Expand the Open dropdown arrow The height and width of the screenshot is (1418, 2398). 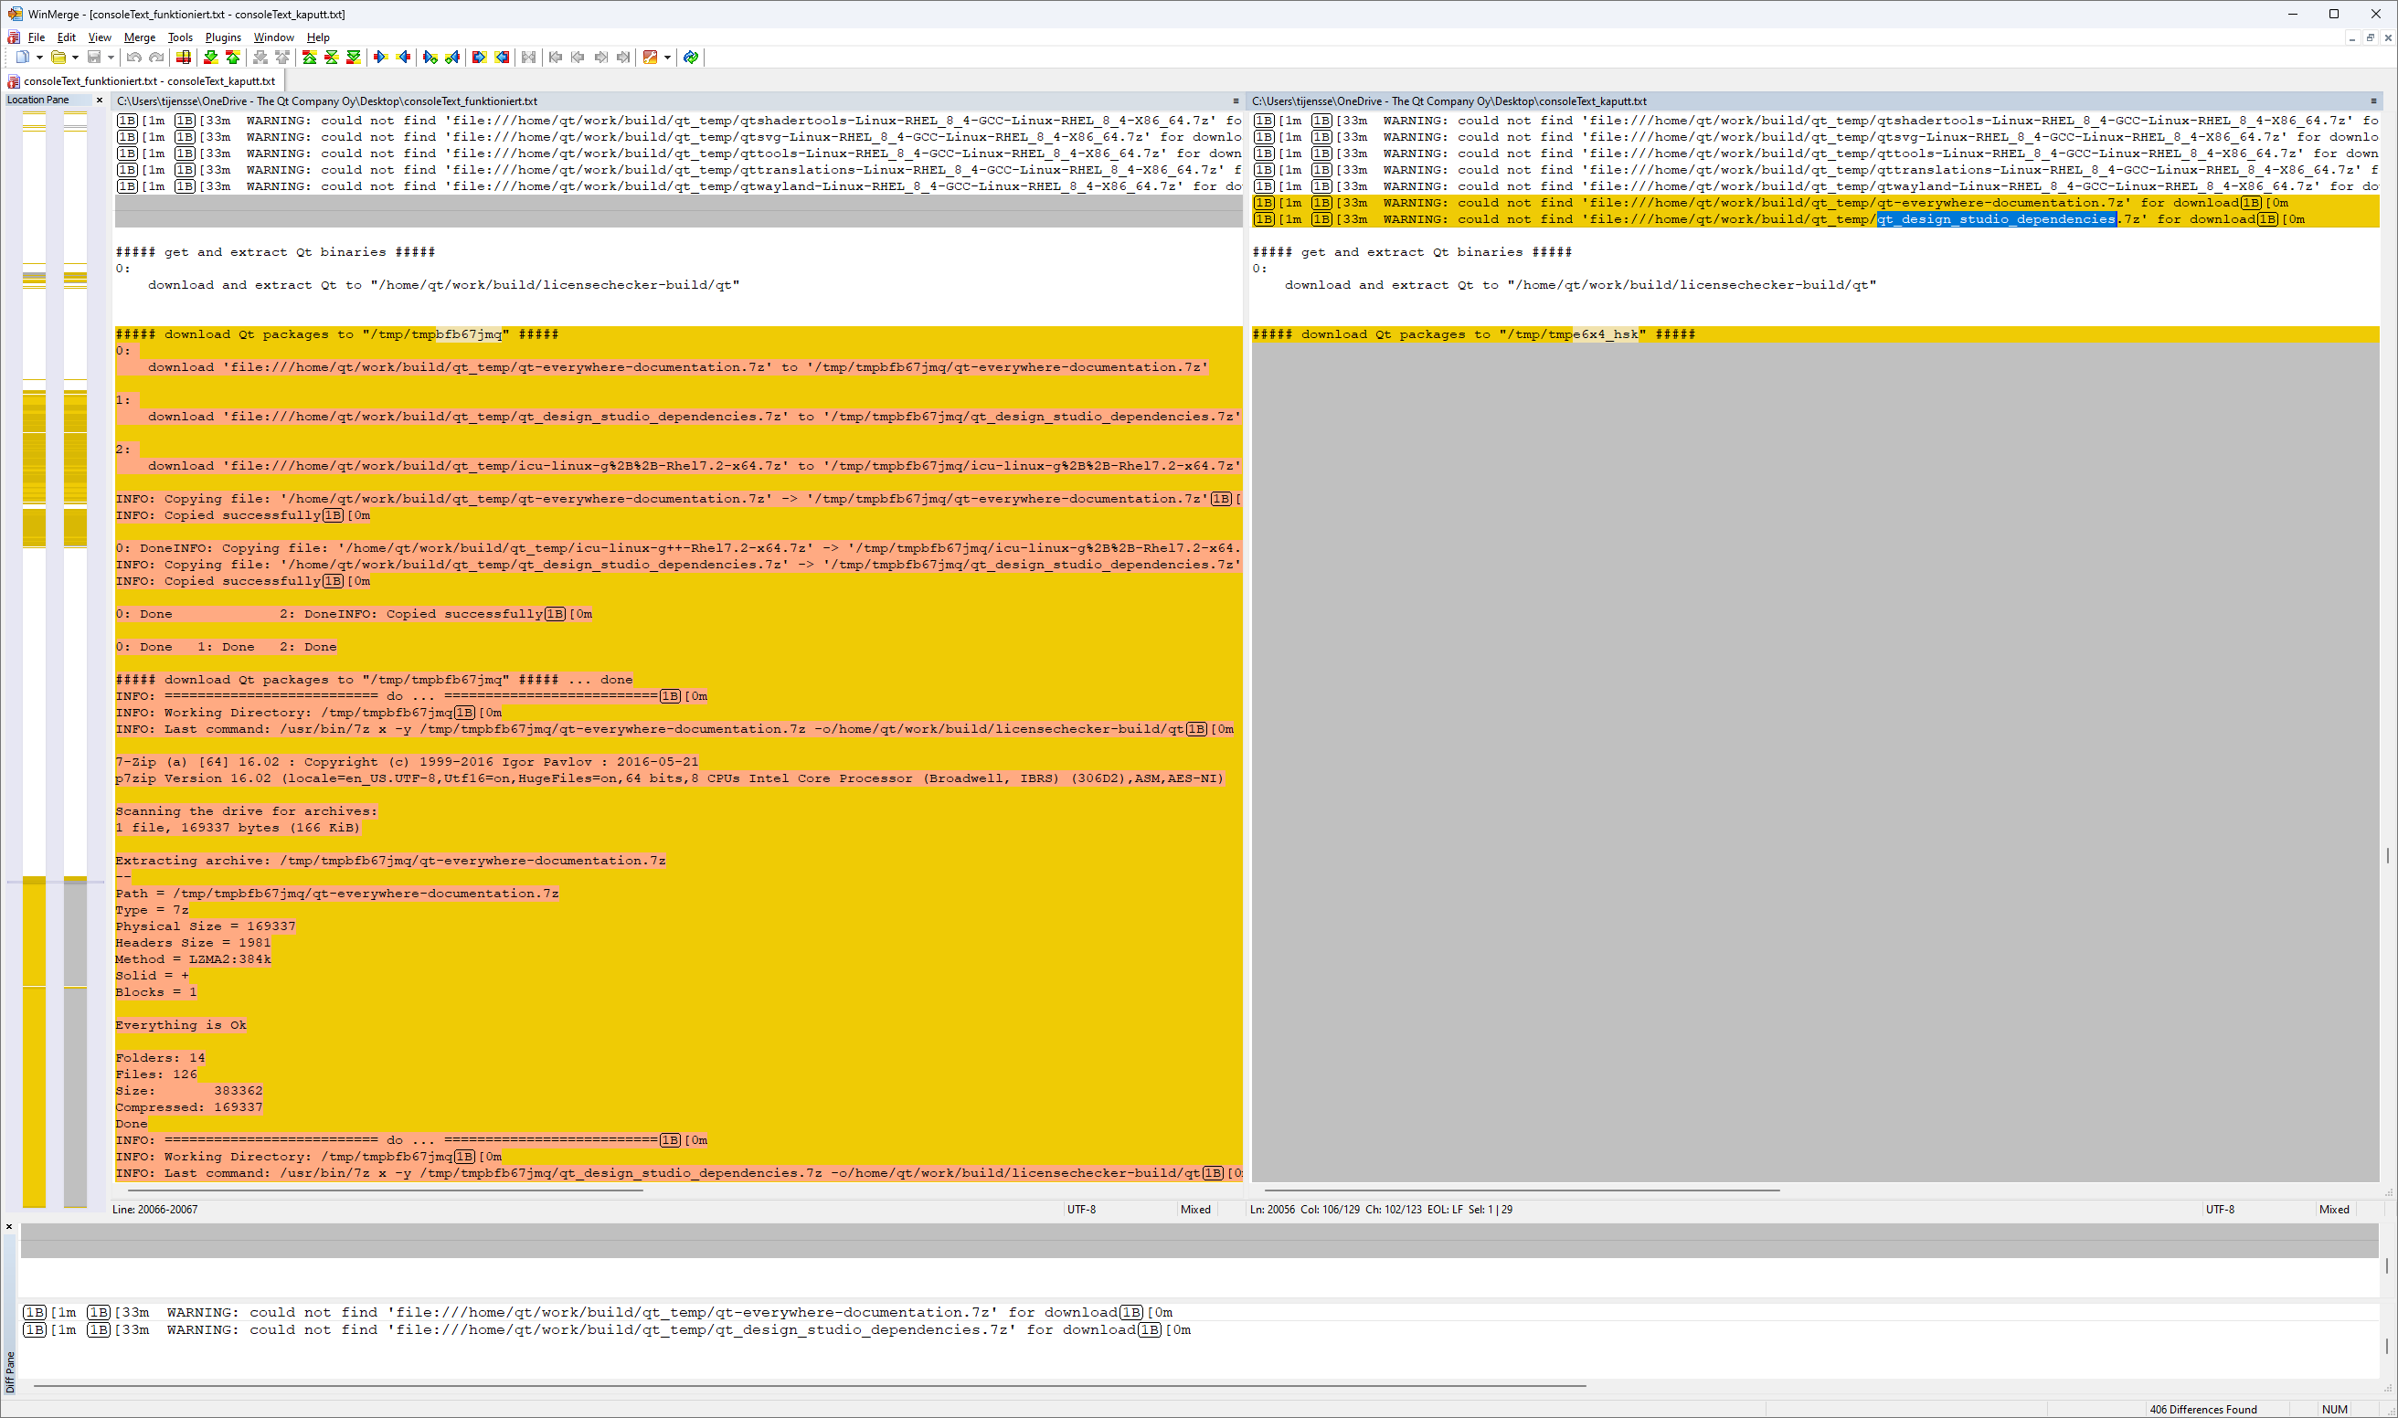pyautogui.click(x=76, y=58)
